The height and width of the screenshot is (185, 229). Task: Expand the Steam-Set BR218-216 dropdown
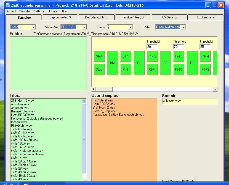click(84, 27)
